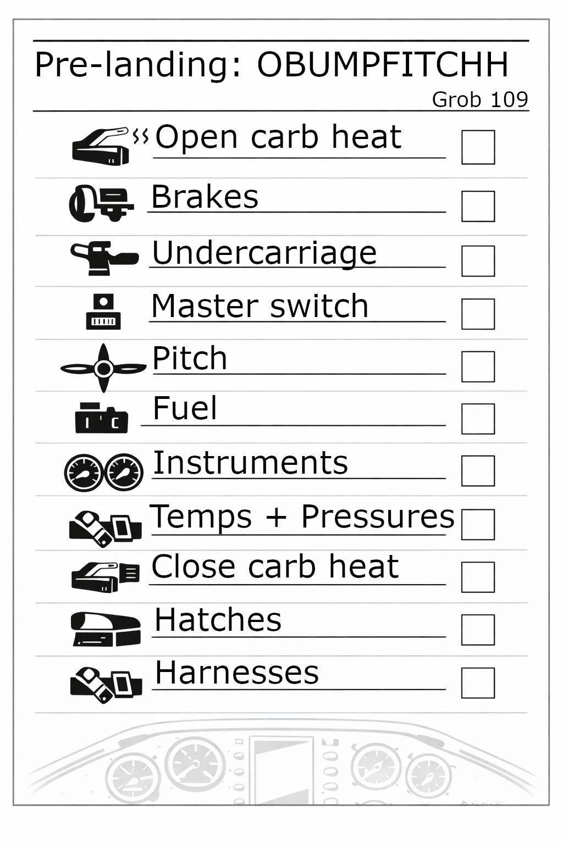The image size is (563, 844).
Task: Click the Instruments gauges icon
Action: point(103,472)
